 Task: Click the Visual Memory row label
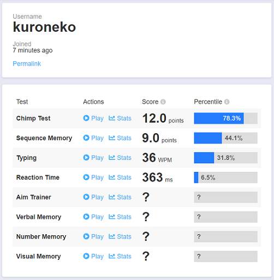(x=38, y=257)
